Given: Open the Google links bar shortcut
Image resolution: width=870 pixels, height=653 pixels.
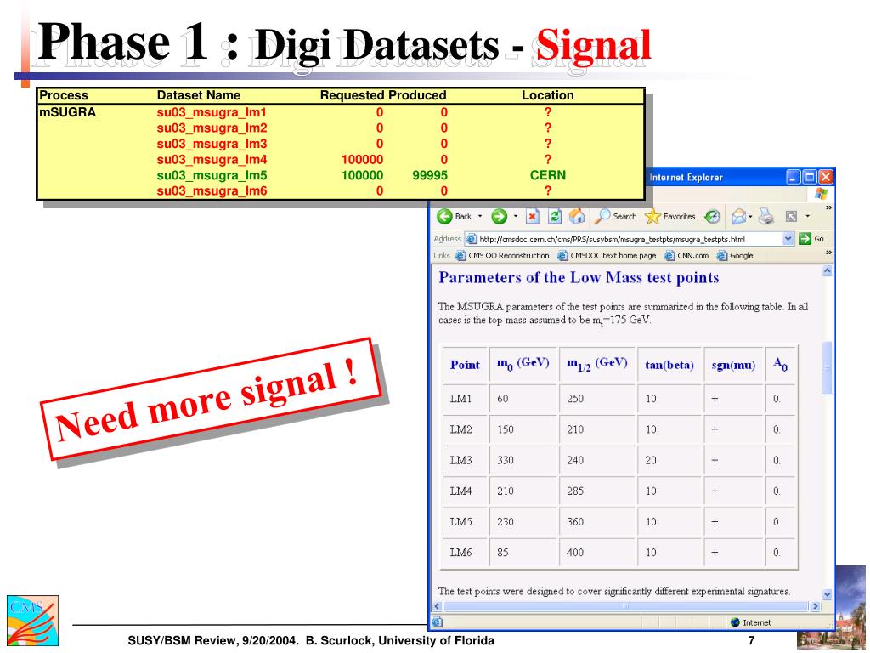Looking at the screenshot, I should (735, 256).
